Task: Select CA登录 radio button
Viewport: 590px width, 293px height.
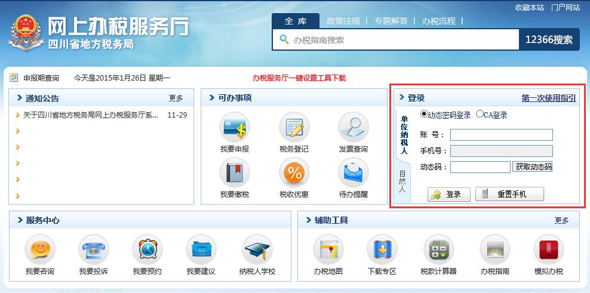Action: [480, 114]
